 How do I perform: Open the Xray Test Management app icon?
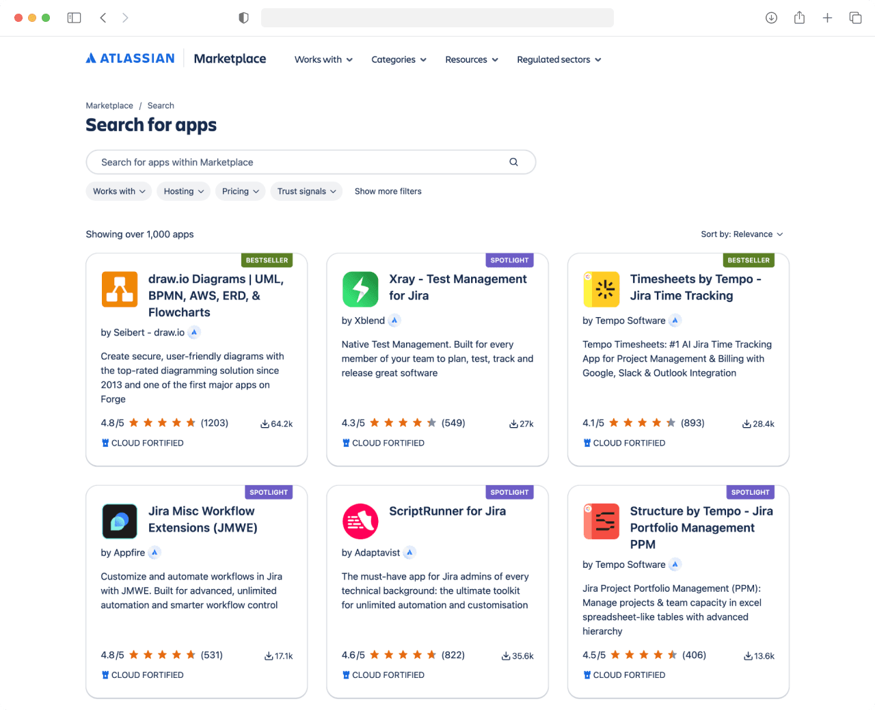pos(360,289)
